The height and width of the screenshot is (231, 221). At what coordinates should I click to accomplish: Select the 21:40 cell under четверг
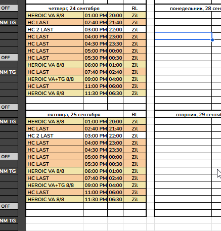[115, 22]
